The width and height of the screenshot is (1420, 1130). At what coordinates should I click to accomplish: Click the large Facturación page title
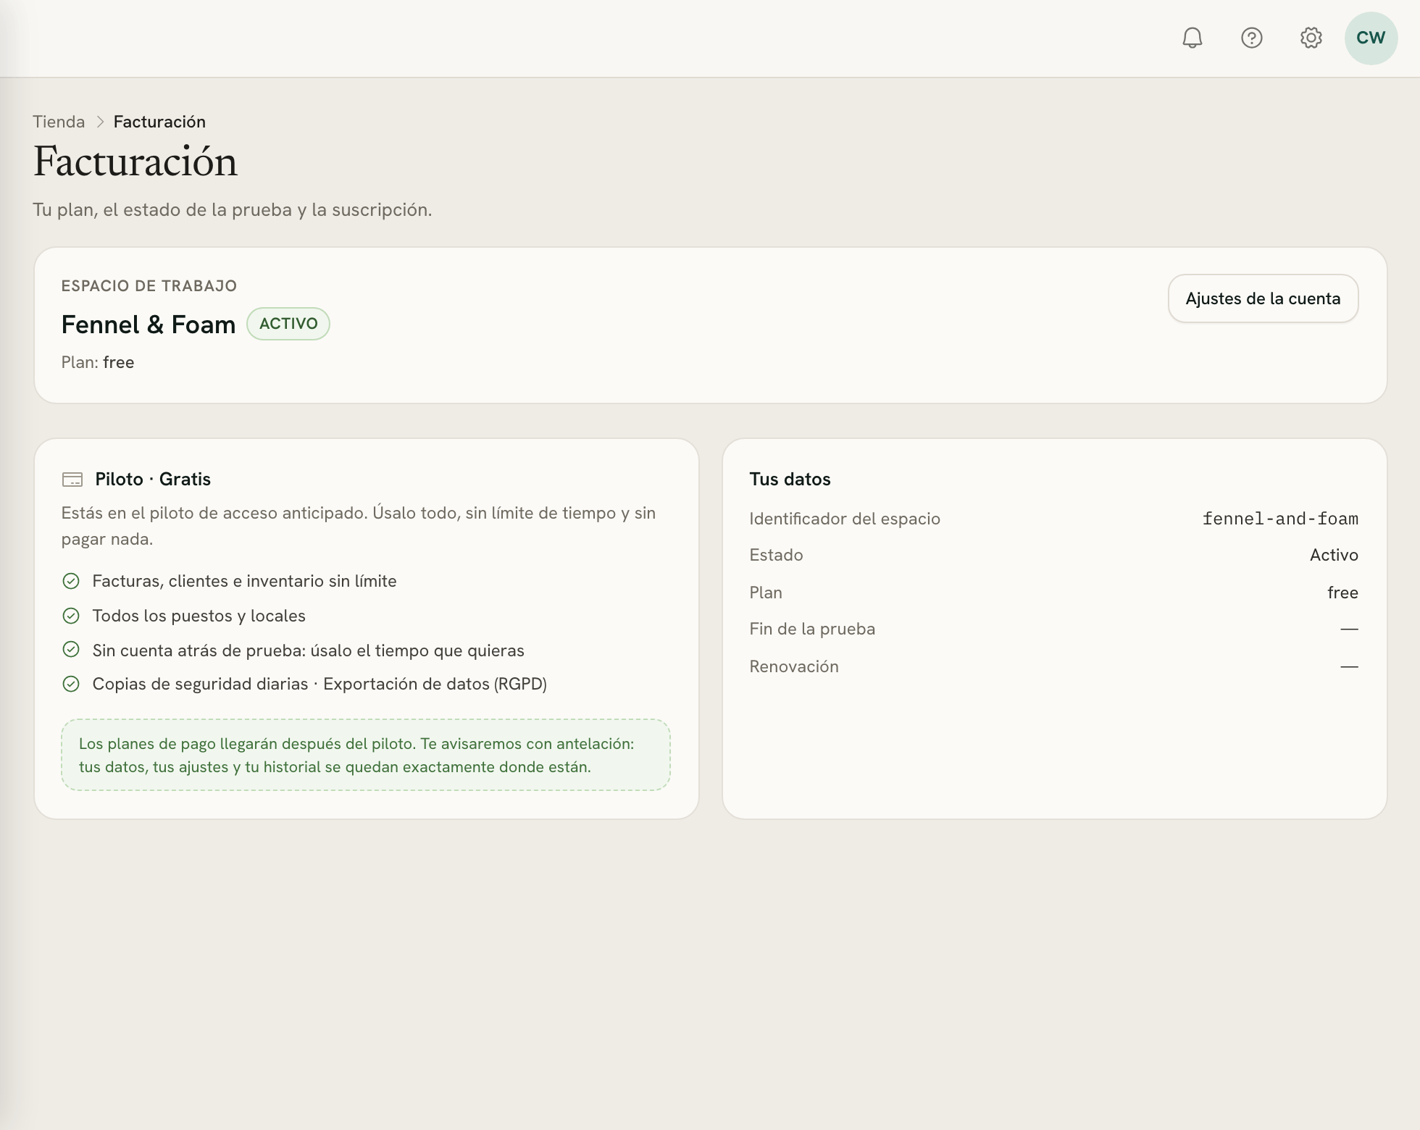point(135,161)
